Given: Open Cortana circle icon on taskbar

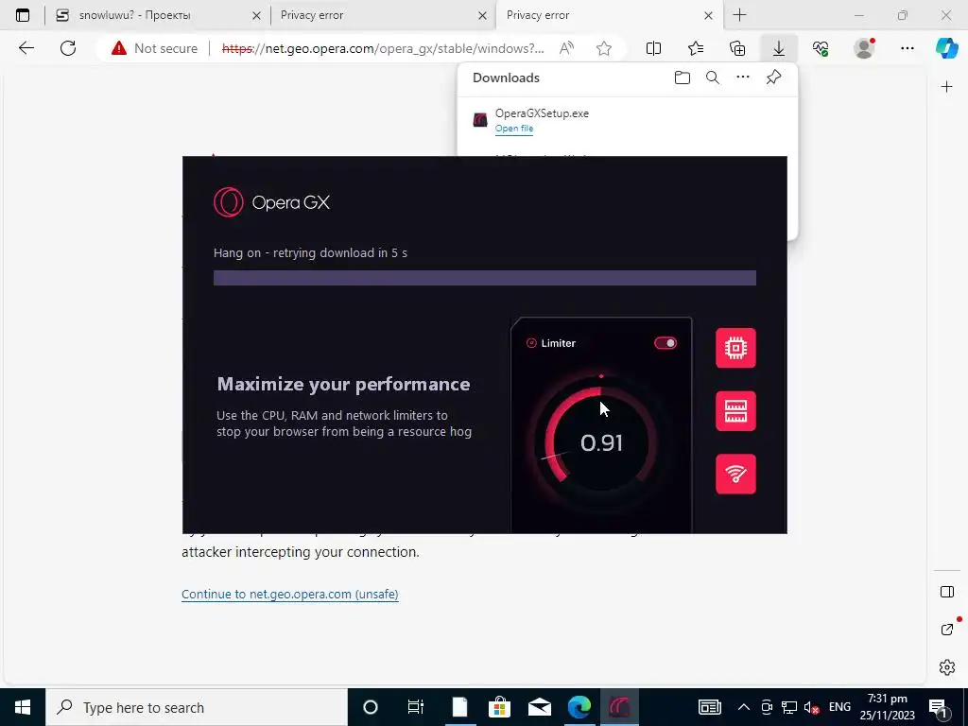Looking at the screenshot, I should tap(370, 707).
